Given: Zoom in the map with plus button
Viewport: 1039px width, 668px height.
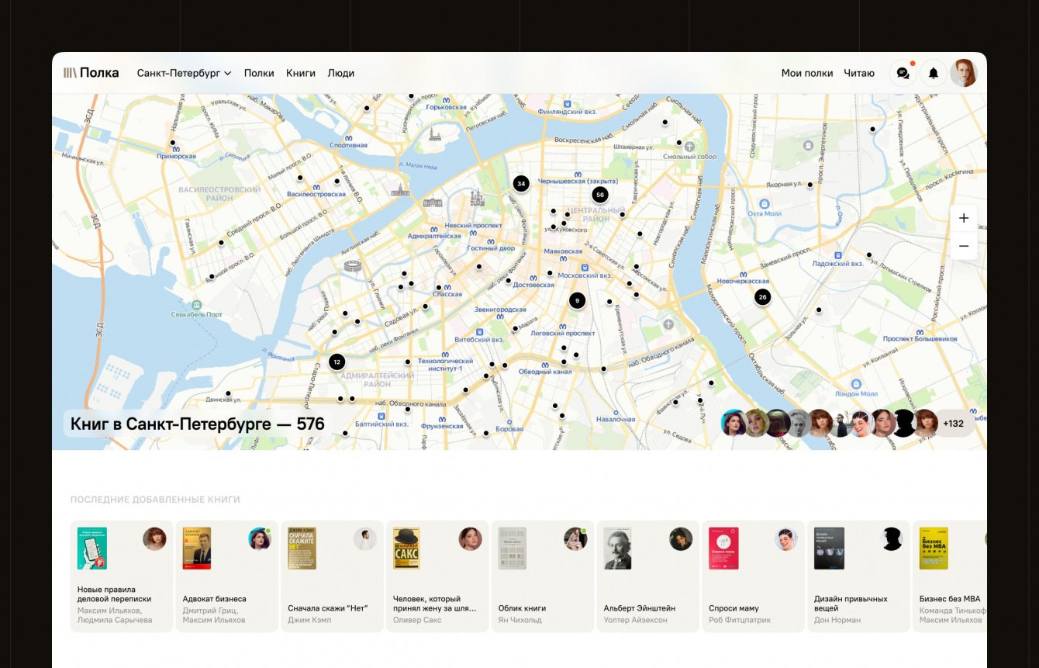Looking at the screenshot, I should (x=964, y=218).
